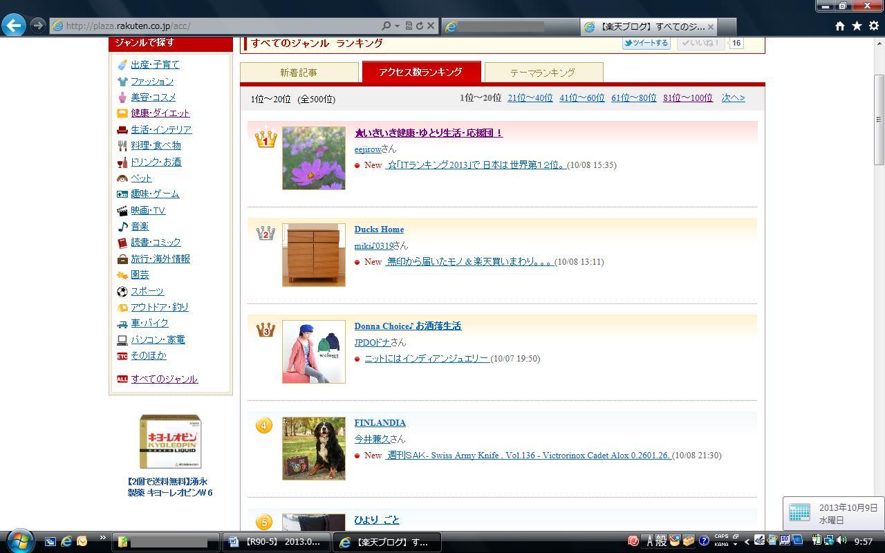
Task: Click the volume speaker tray icon
Action: [x=841, y=541]
